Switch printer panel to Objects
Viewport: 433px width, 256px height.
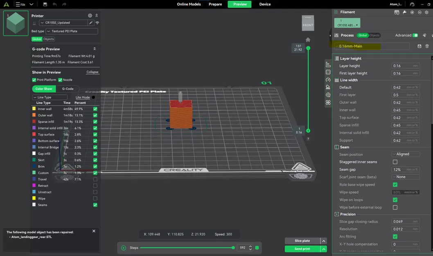point(49,39)
